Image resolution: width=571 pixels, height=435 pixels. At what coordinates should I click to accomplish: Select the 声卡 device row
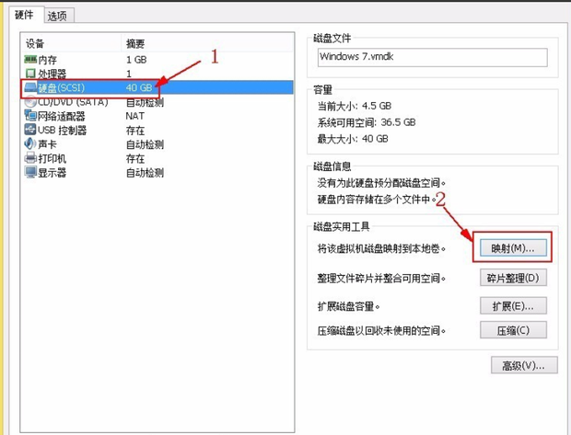point(157,144)
